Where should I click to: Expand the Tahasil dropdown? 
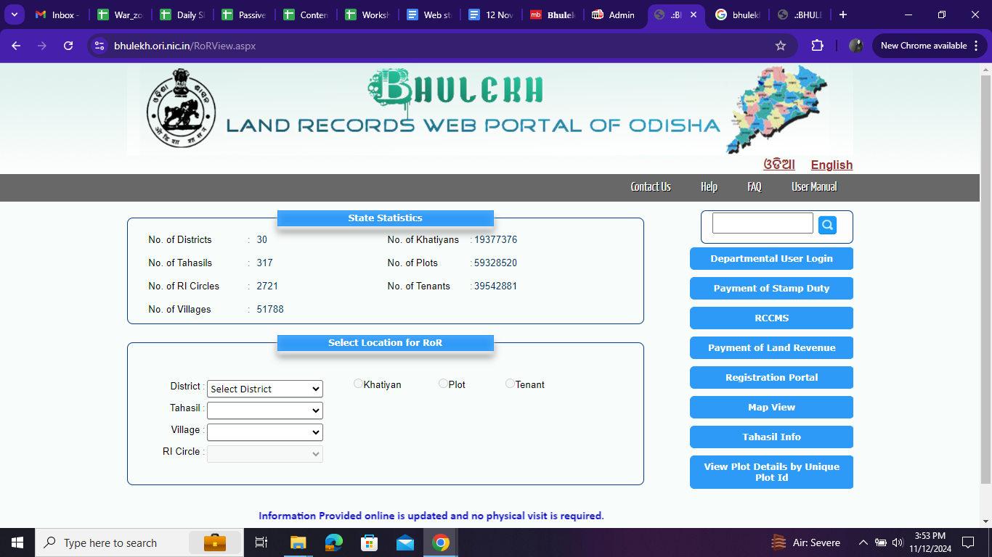coord(265,410)
